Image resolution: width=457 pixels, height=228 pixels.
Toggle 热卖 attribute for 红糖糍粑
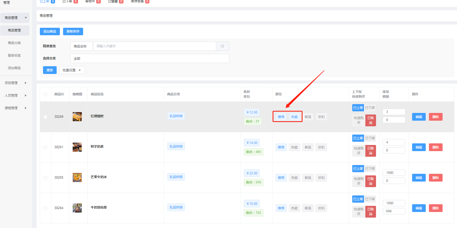(295, 117)
